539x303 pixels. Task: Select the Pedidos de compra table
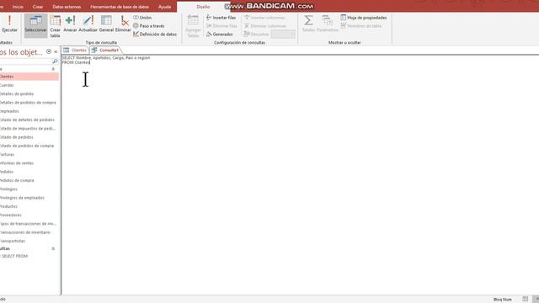pyautogui.click(x=29, y=180)
